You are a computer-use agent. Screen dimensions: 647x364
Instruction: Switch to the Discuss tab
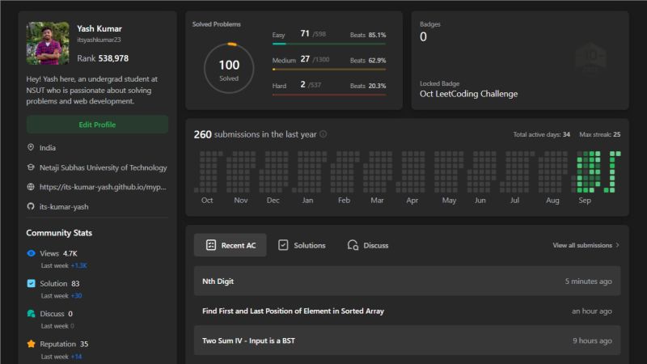click(x=367, y=245)
